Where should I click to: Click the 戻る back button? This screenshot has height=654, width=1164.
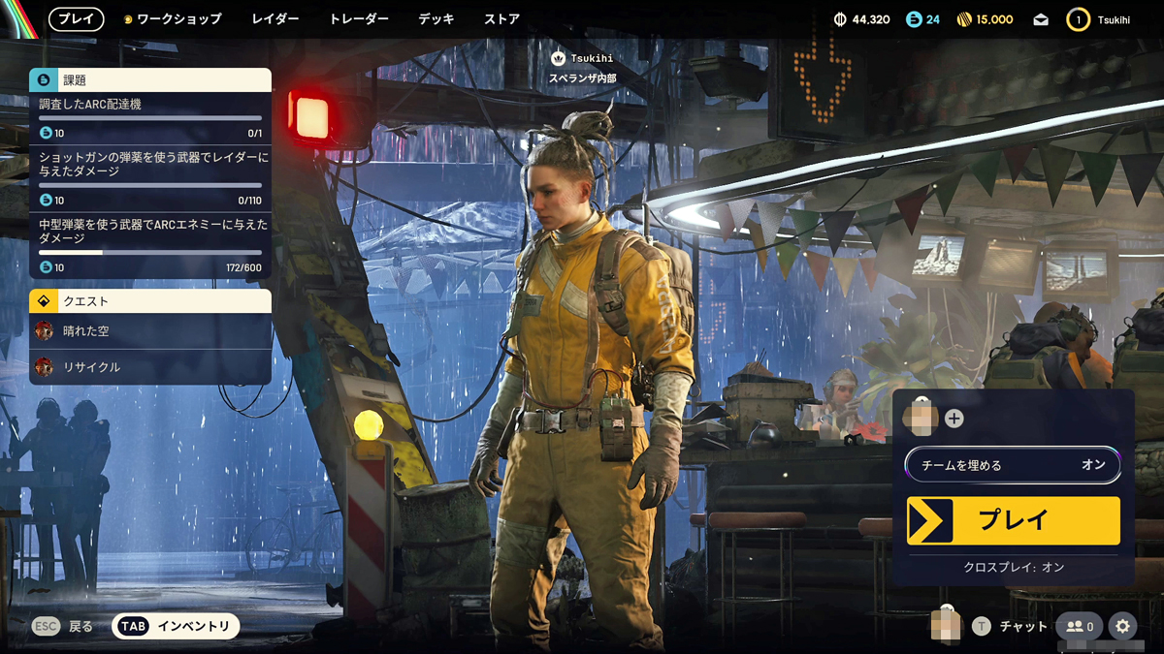(x=64, y=627)
